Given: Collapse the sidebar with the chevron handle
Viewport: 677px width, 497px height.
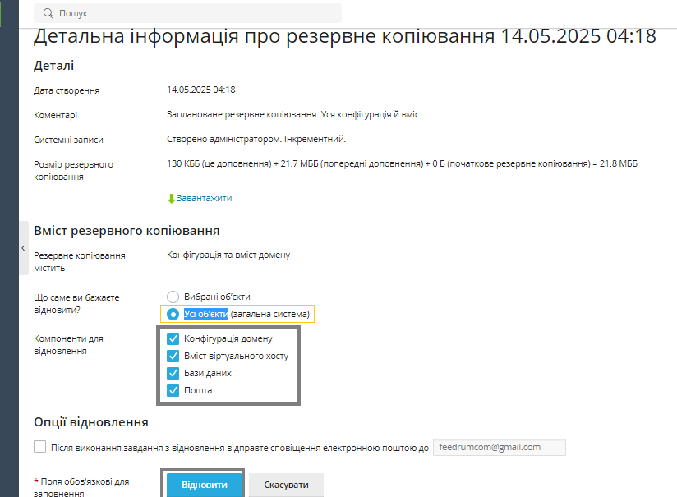Looking at the screenshot, I should (23, 248).
